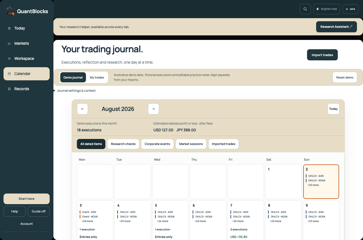Open OHLCV · AXN entry on August 2
Image resolution: width=363 pixels, height=240 pixels.
coord(316,176)
